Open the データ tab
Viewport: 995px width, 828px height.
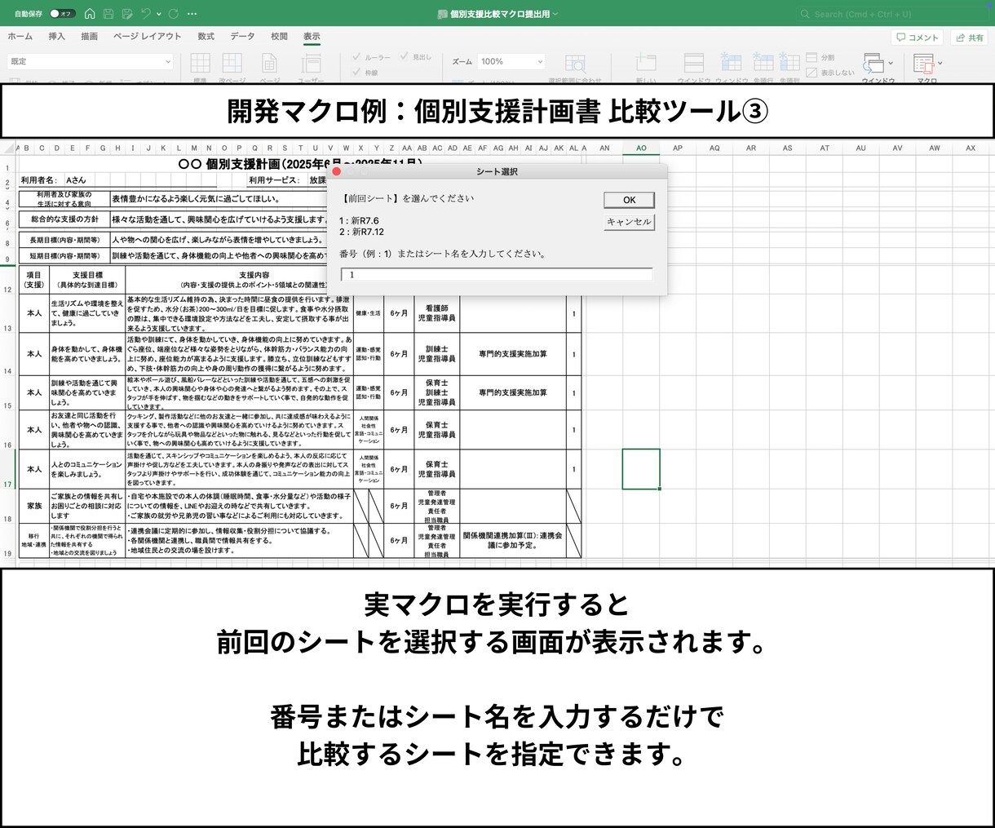coord(242,37)
